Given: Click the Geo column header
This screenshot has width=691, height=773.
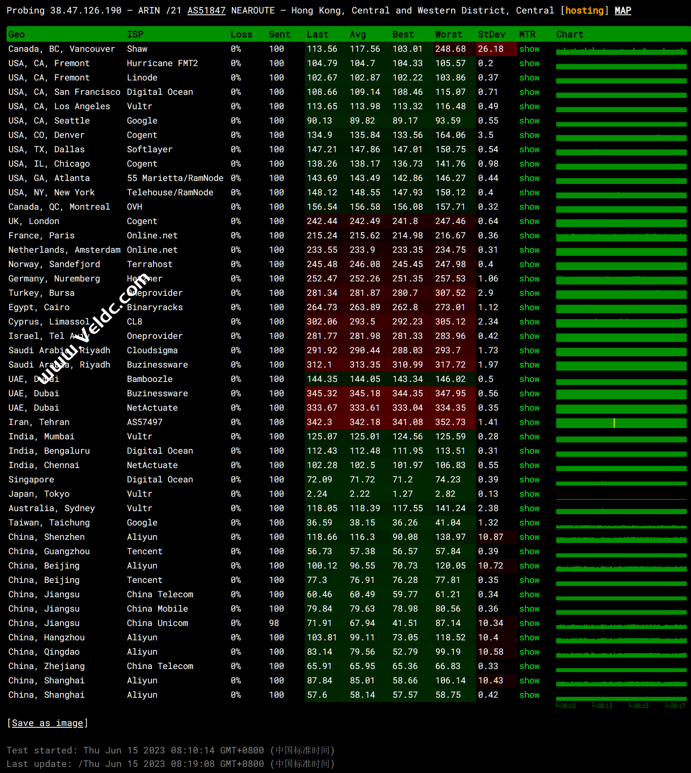Looking at the screenshot, I should (17, 34).
